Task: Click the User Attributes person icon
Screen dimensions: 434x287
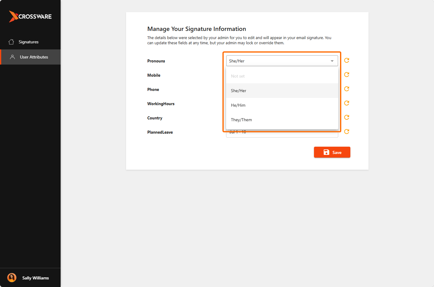Action: click(x=12, y=57)
